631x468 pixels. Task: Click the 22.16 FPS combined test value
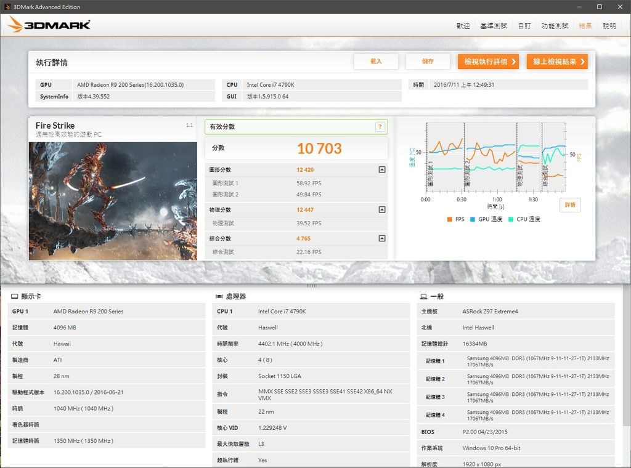coord(309,252)
